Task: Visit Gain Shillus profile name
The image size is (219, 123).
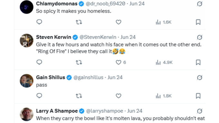Action: coord(51,77)
